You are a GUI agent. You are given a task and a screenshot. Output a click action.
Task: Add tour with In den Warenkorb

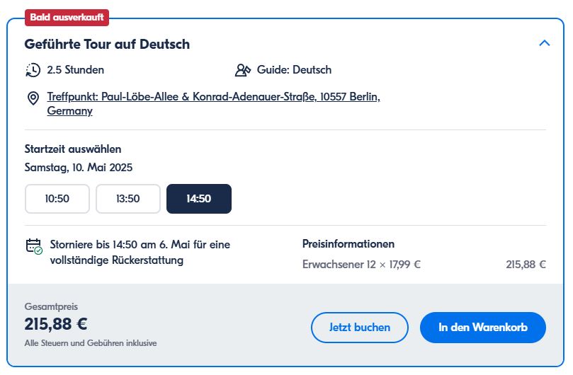(x=483, y=328)
